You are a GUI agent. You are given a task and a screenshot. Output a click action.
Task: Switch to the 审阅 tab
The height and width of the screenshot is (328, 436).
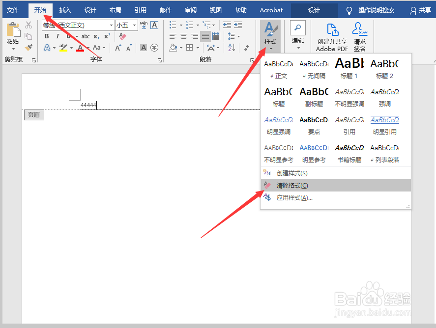click(x=191, y=10)
